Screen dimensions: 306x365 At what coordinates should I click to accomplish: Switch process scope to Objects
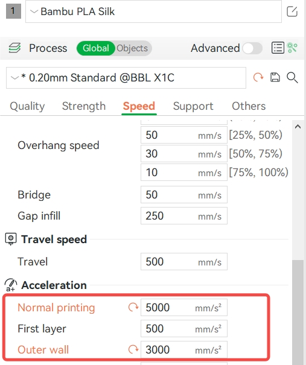tap(132, 48)
